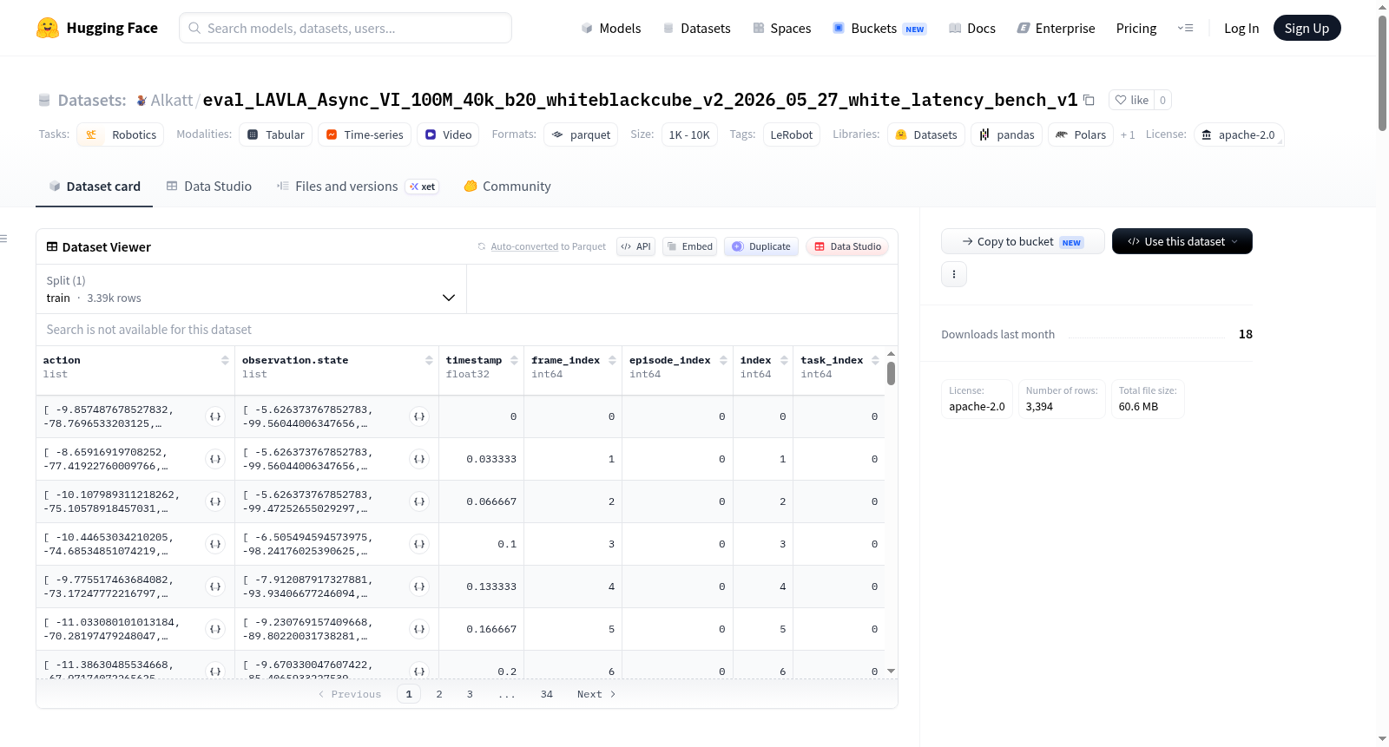
Task: Expand JSON for action row starting -10.107989311218262
Action: [215, 501]
